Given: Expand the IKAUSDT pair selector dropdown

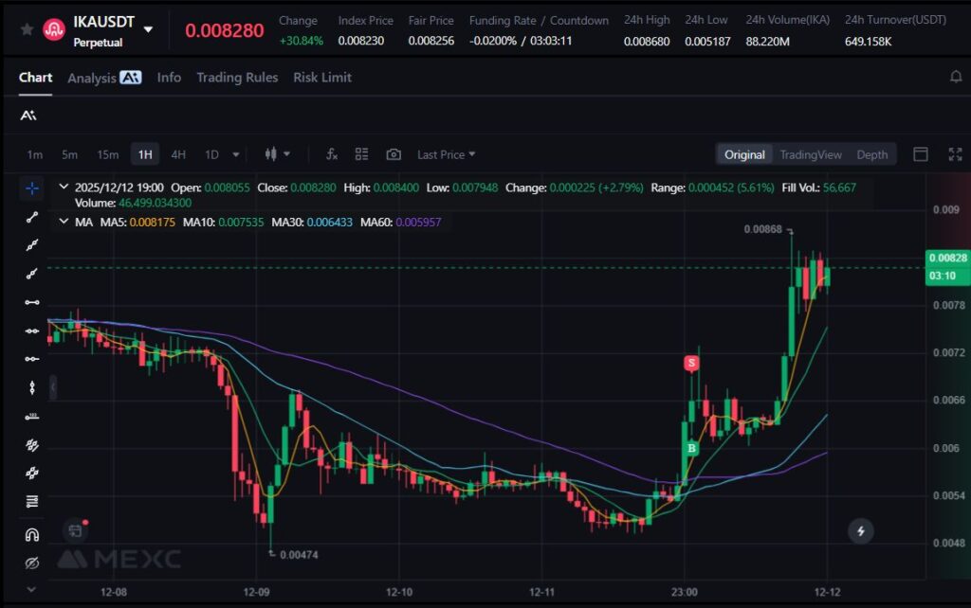Looking at the screenshot, I should pyautogui.click(x=148, y=29).
